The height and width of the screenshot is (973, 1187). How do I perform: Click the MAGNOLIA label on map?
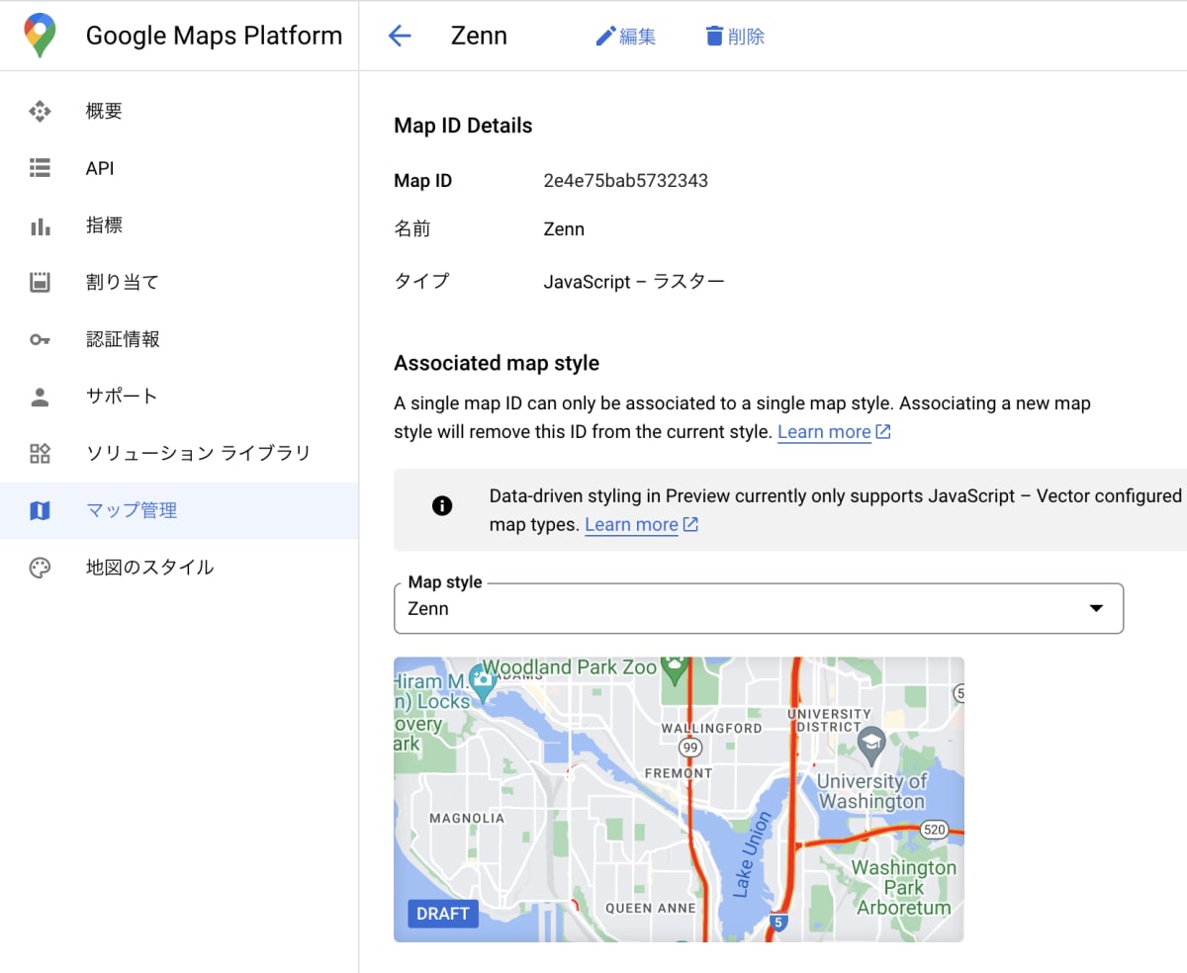[x=467, y=819]
